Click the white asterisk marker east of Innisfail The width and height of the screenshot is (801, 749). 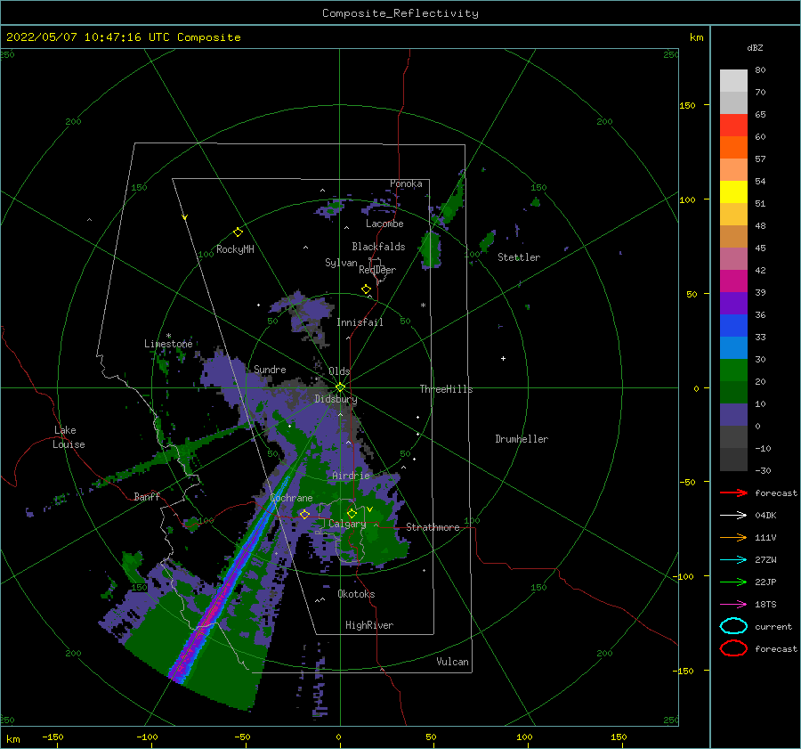[423, 305]
